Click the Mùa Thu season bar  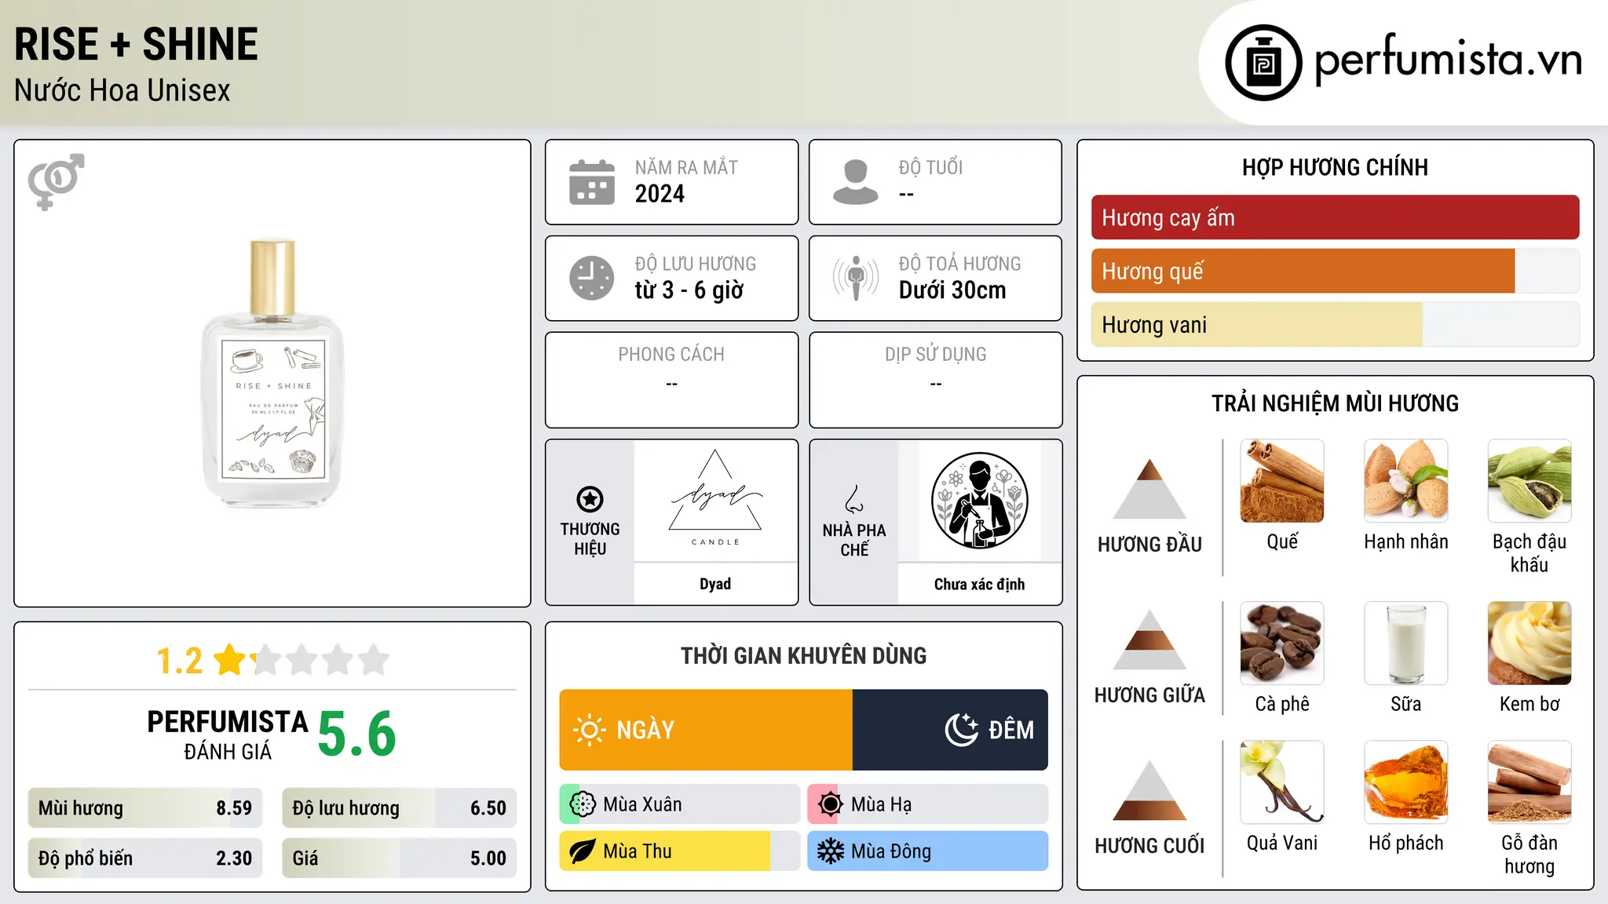tap(680, 851)
